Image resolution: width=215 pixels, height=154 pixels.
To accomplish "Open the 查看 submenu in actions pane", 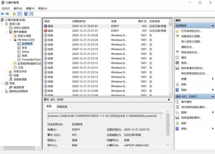I will coord(184,79).
